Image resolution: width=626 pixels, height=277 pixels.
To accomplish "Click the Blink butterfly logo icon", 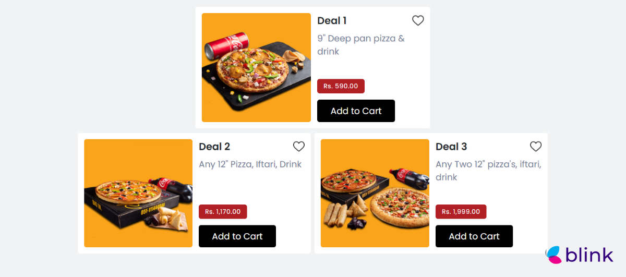I will (x=553, y=255).
